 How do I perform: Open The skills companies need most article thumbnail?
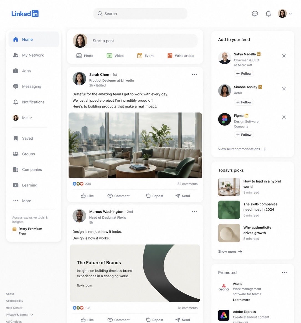click(229, 210)
